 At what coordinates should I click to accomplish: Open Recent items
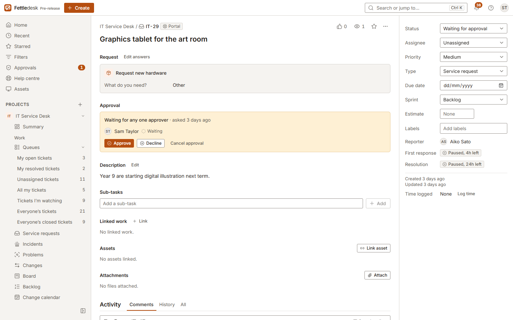coord(46,36)
